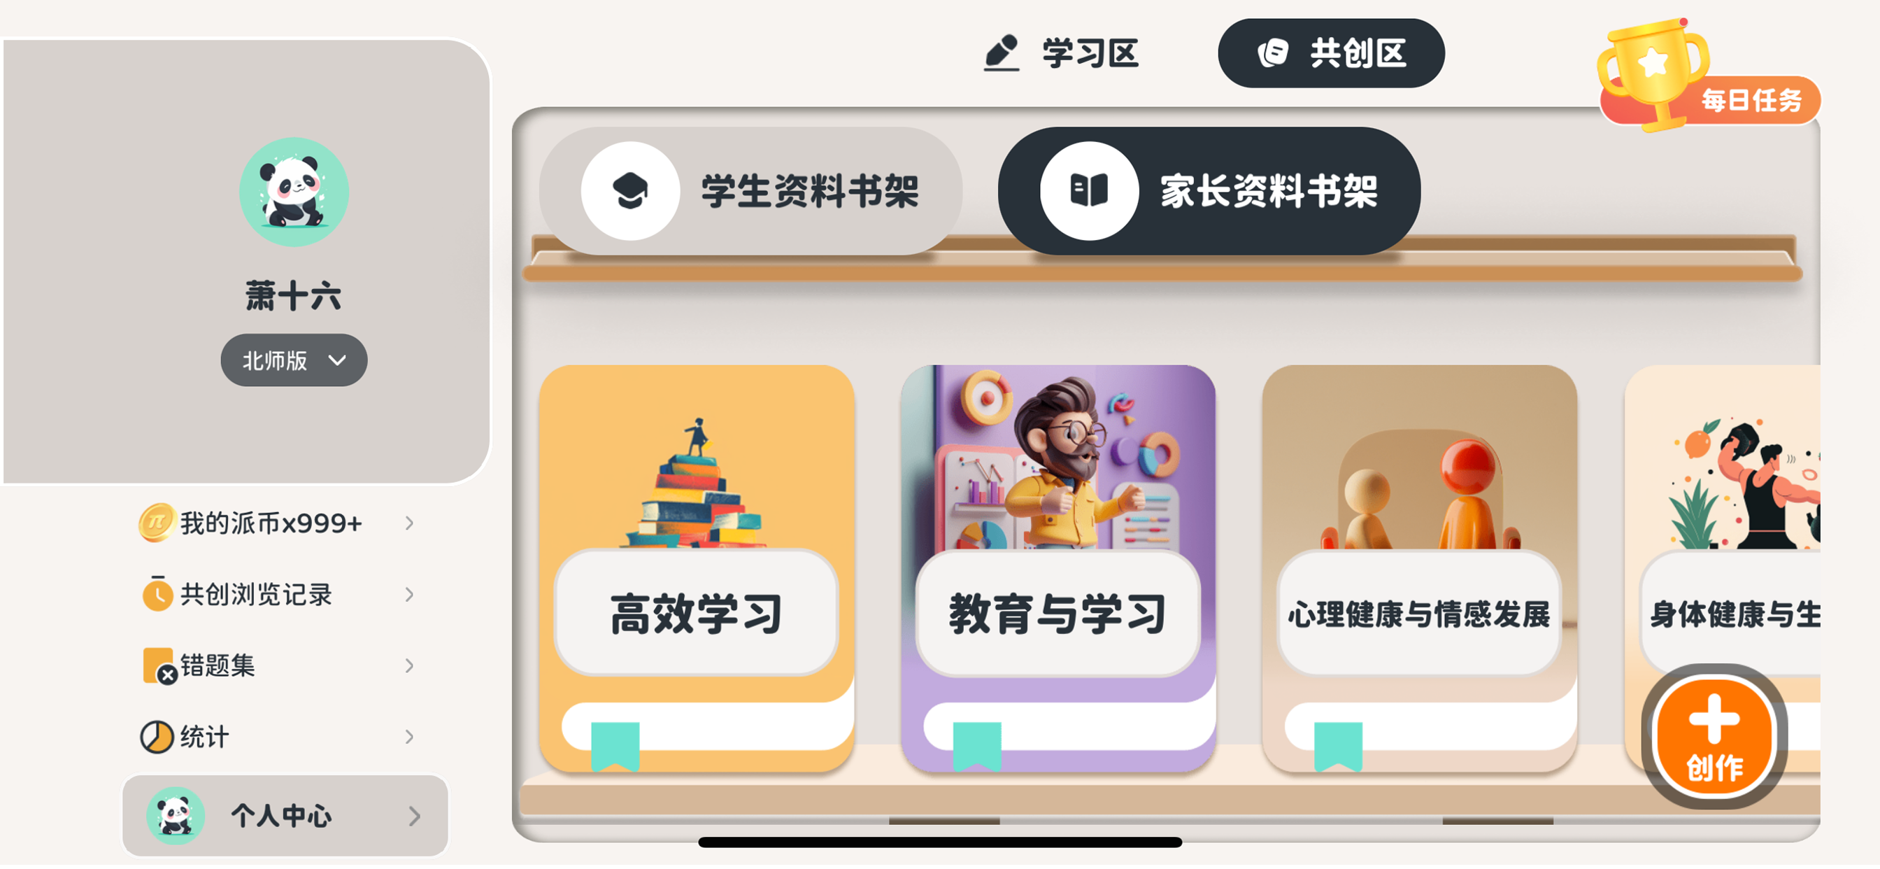
Task: Switch to the 共创区 tab
Action: (x=1331, y=54)
